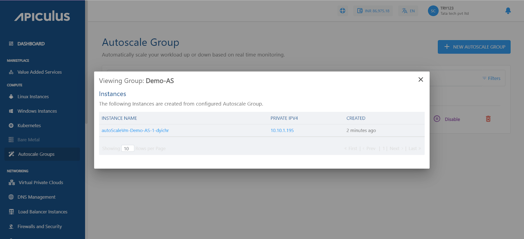Click the DNS Management globe icon

coord(11,197)
